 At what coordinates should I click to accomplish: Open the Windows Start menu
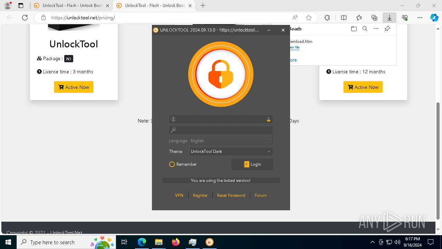(x=8, y=242)
